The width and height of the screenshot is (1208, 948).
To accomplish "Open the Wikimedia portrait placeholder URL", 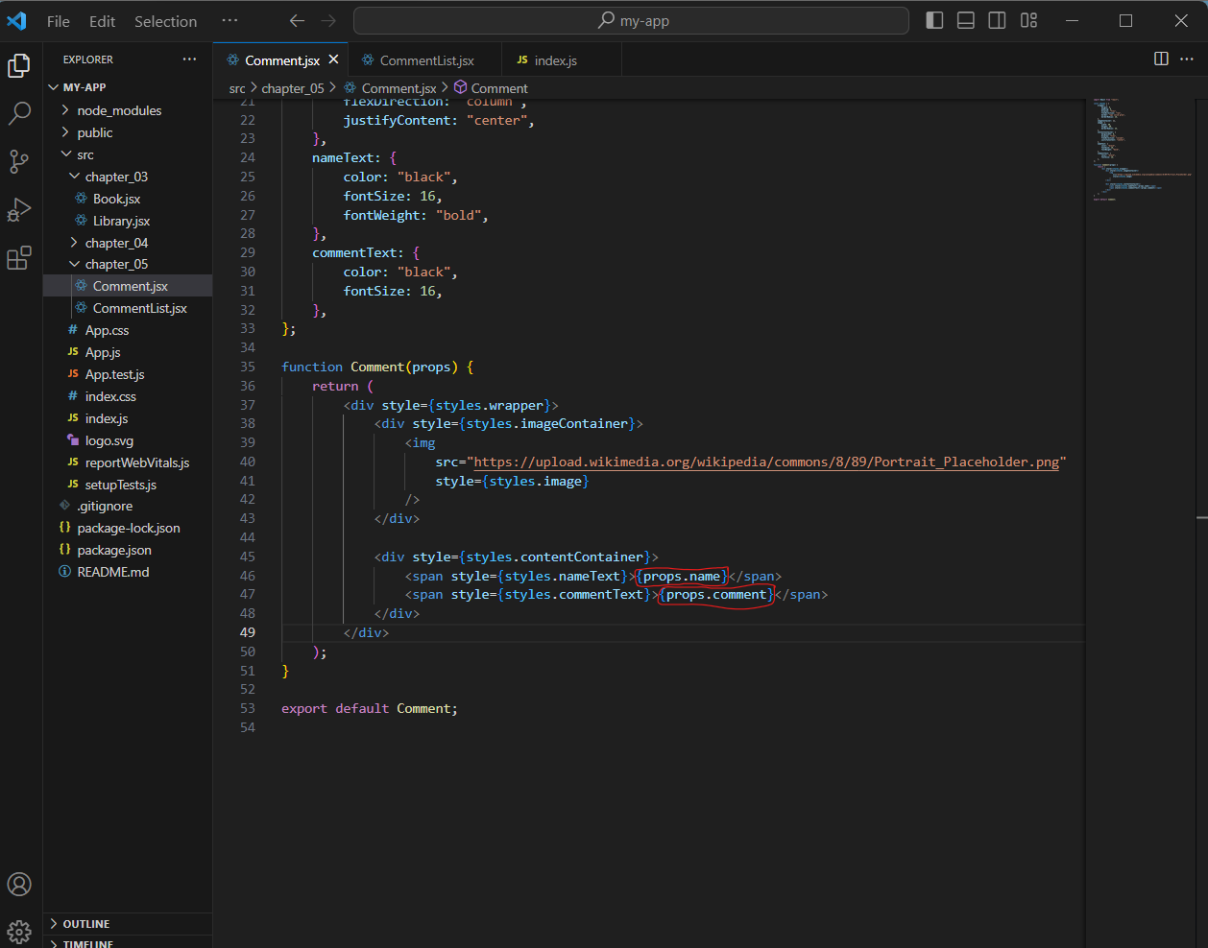I will [x=766, y=462].
